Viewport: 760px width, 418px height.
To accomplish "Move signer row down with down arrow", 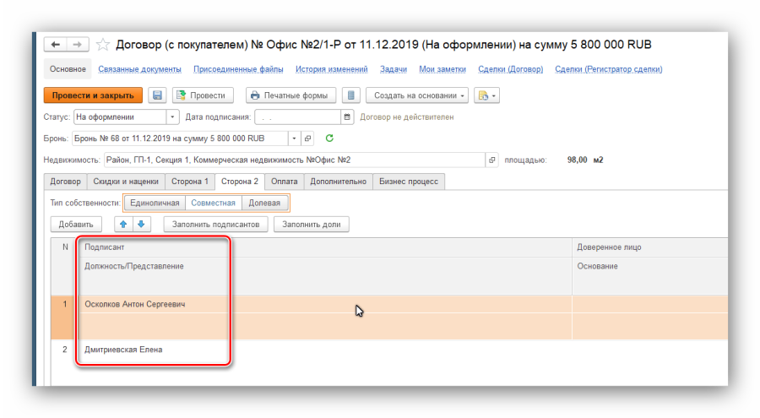I will [141, 224].
